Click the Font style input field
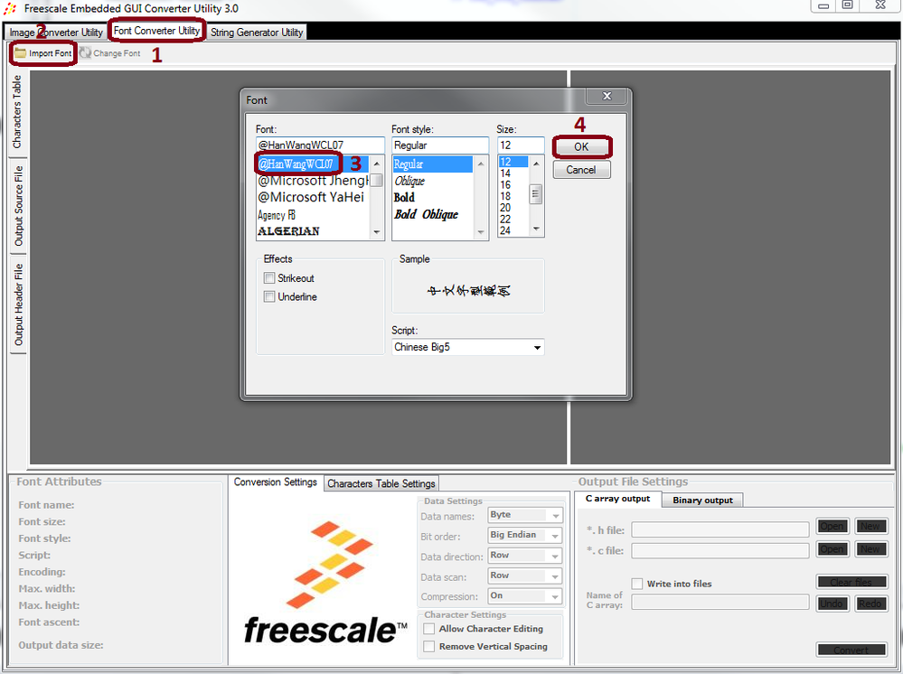Screen dimensions: 903x674 pyautogui.click(x=440, y=145)
